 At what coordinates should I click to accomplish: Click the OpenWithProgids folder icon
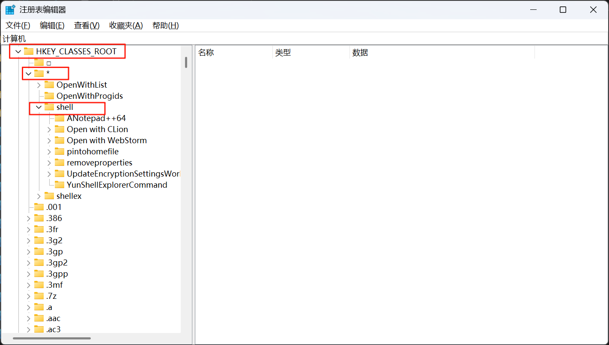click(x=49, y=96)
